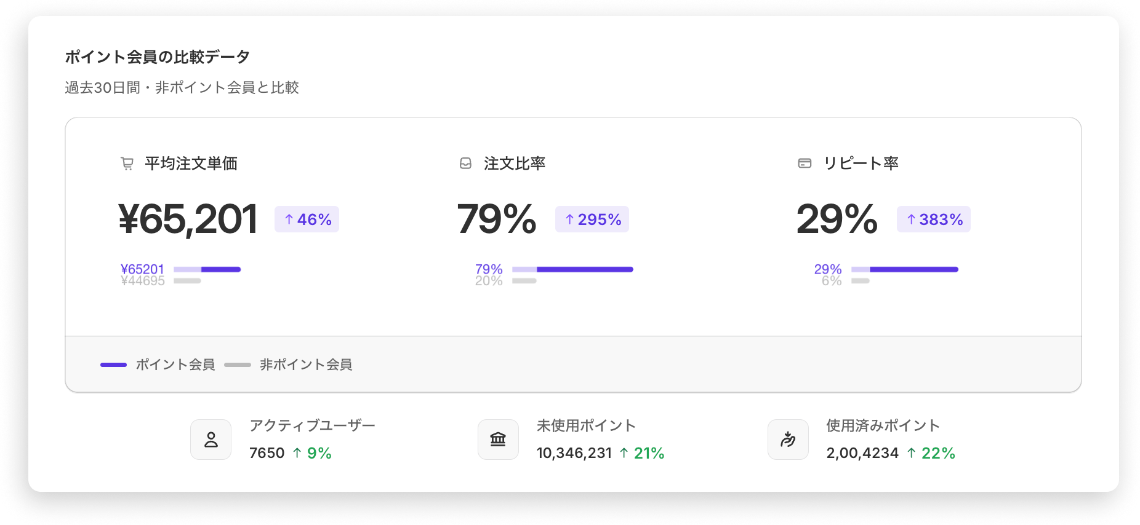The image size is (1140, 525).
Task: Click the 295% increase badge
Action: pos(592,219)
